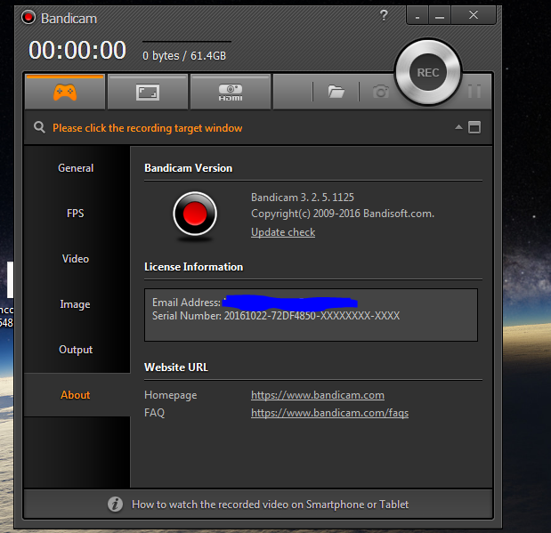Click the magnifier search target icon
551x533 pixels.
point(39,127)
